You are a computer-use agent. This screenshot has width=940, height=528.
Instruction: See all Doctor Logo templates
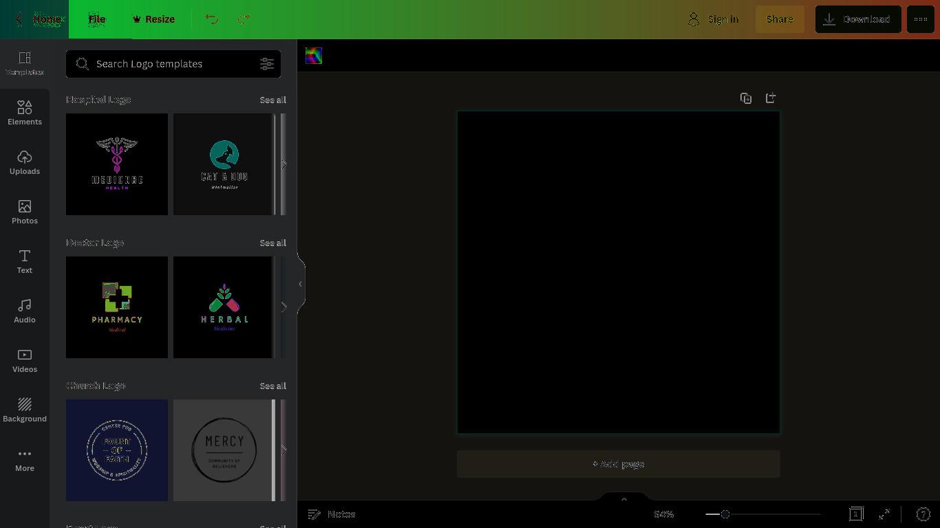coord(273,243)
